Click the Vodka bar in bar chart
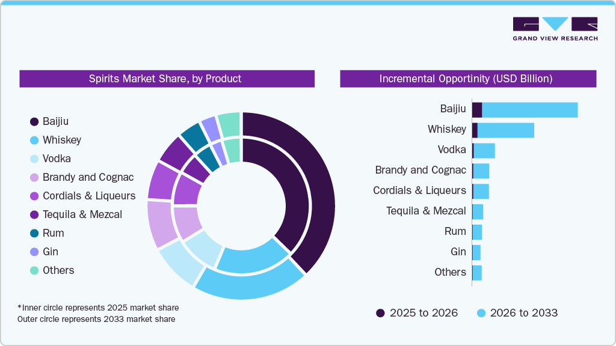 (x=484, y=151)
